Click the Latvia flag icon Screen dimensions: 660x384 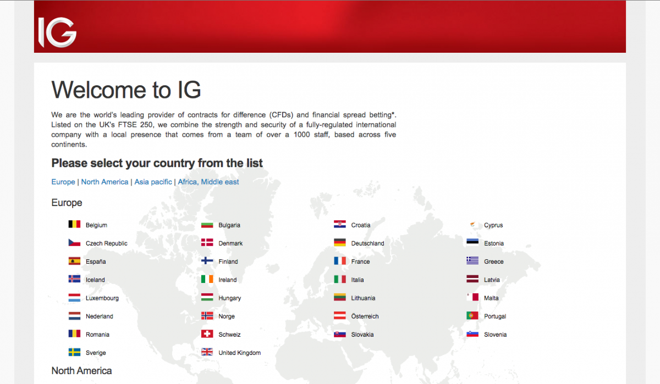[473, 279]
